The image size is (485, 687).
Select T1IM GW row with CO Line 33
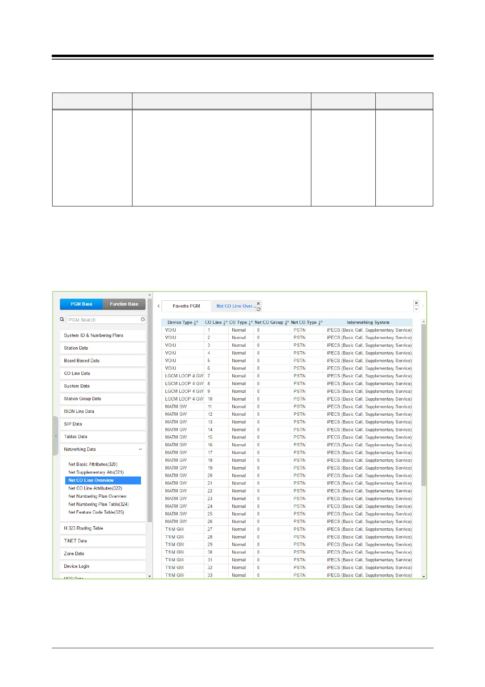(x=287, y=575)
